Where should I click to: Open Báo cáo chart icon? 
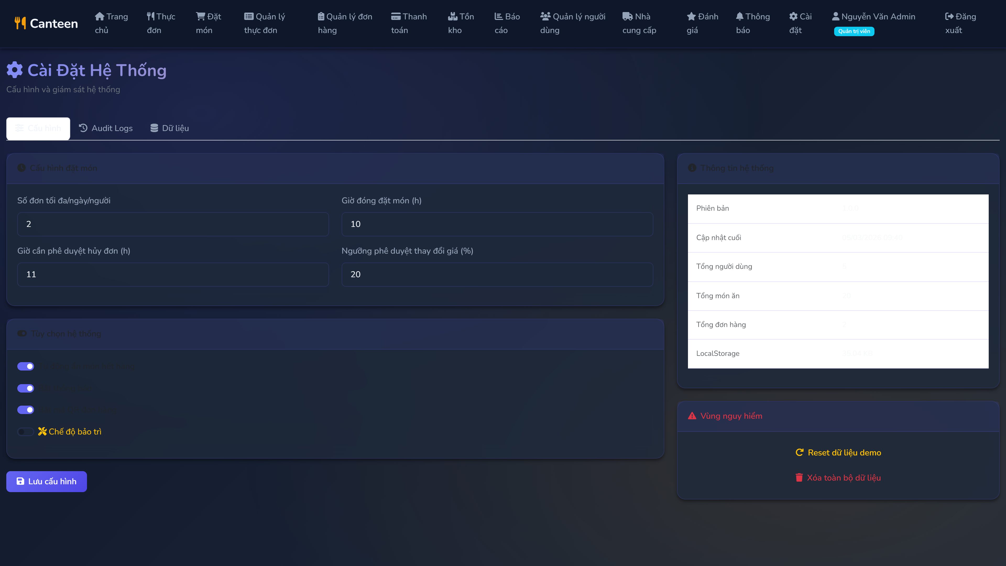tap(499, 17)
